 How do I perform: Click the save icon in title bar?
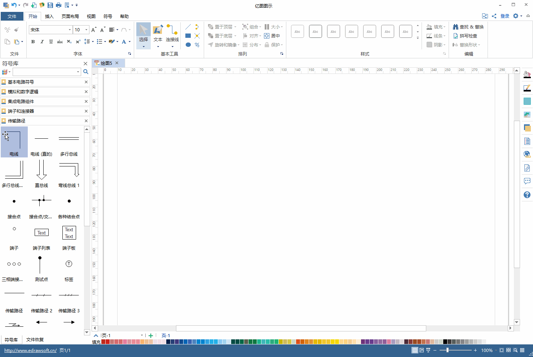(x=50, y=5)
